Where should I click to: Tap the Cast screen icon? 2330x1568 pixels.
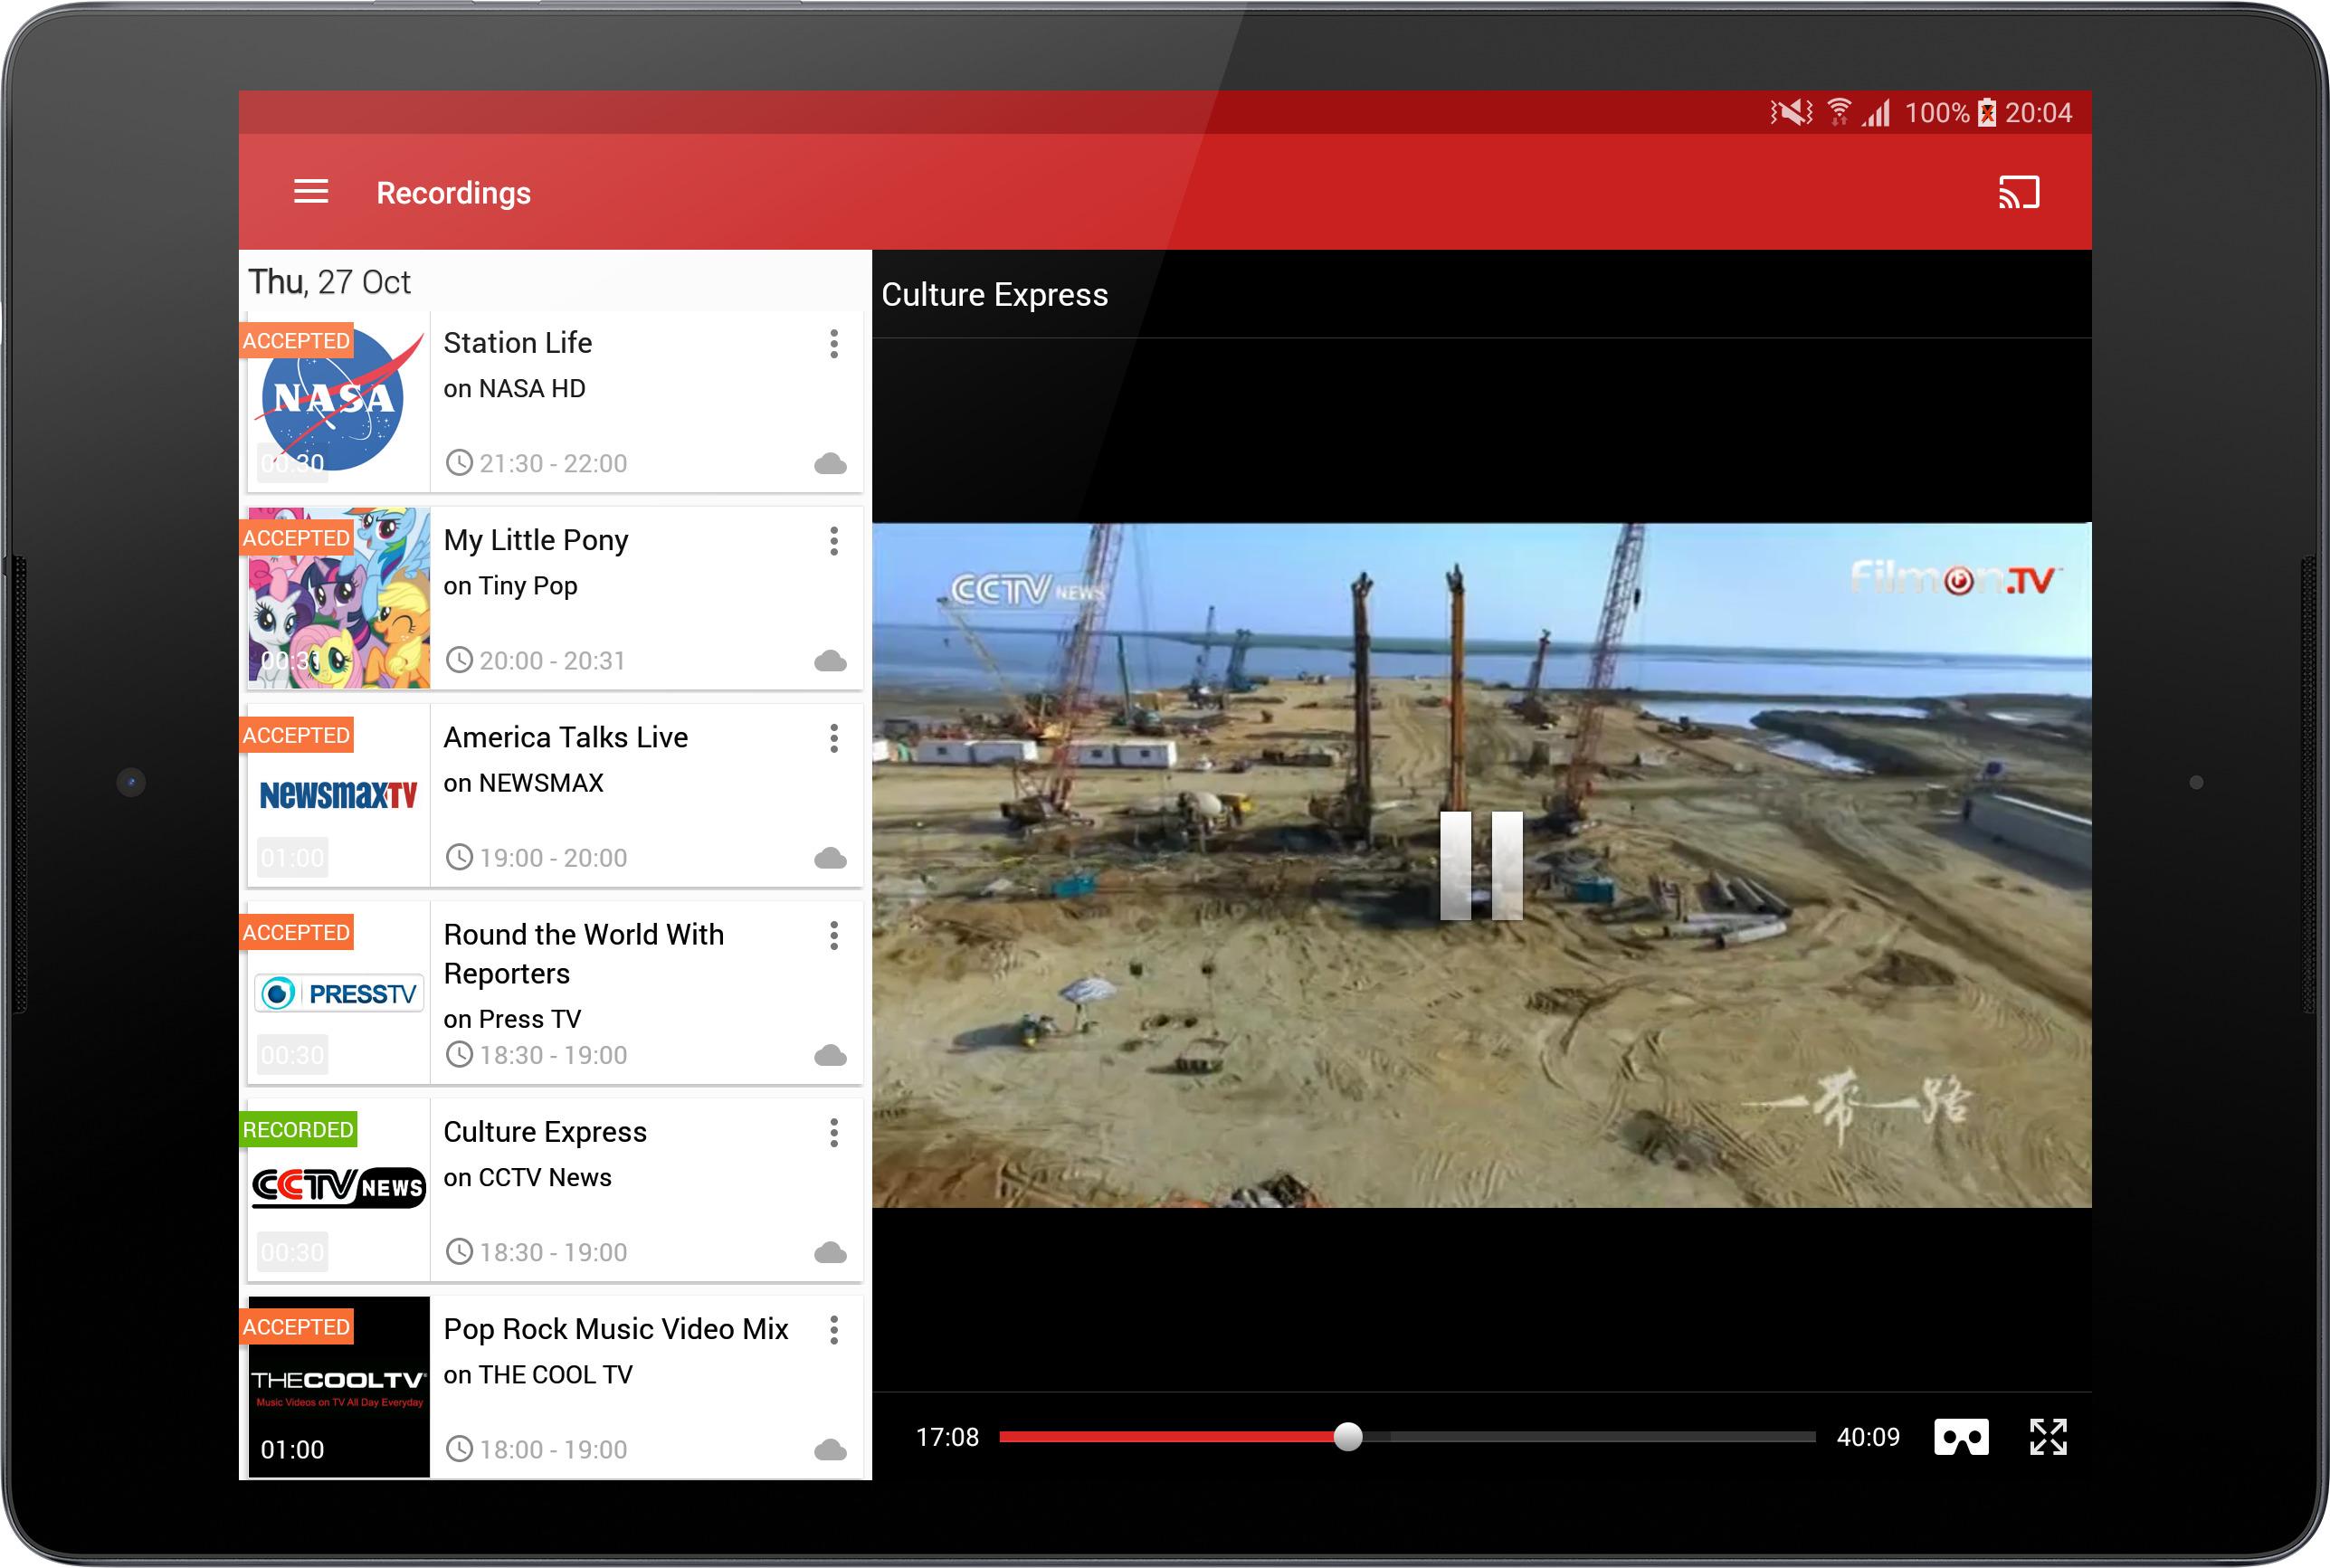[2018, 192]
